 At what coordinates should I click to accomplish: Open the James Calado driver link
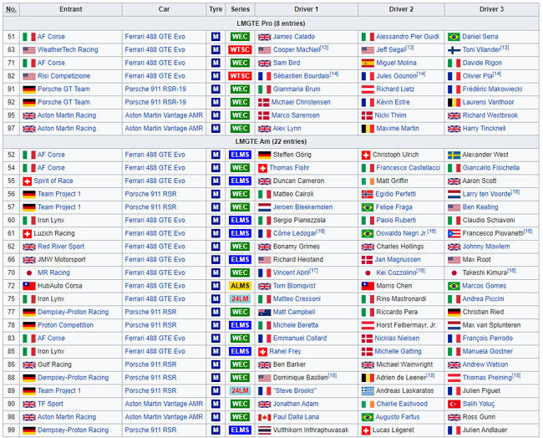point(294,37)
